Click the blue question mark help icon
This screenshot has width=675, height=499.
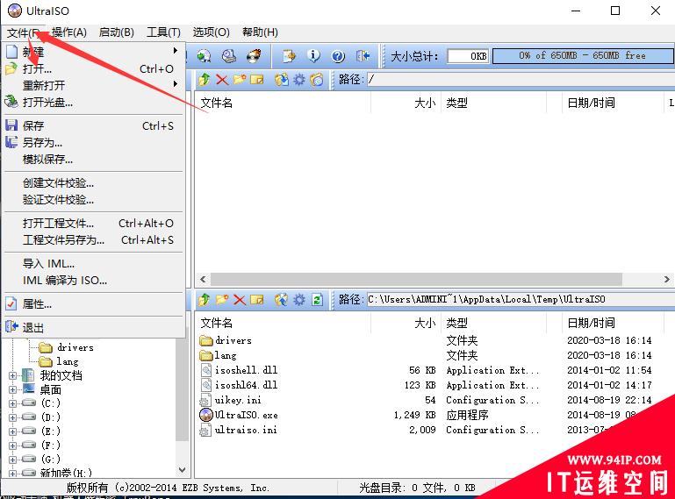coord(338,56)
